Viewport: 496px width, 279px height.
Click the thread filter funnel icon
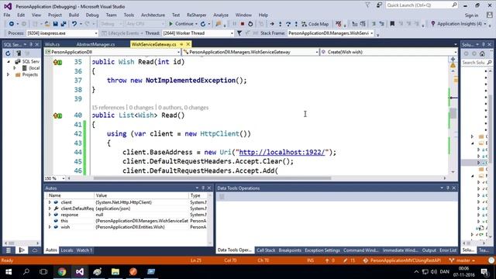pyautogui.click(x=239, y=33)
